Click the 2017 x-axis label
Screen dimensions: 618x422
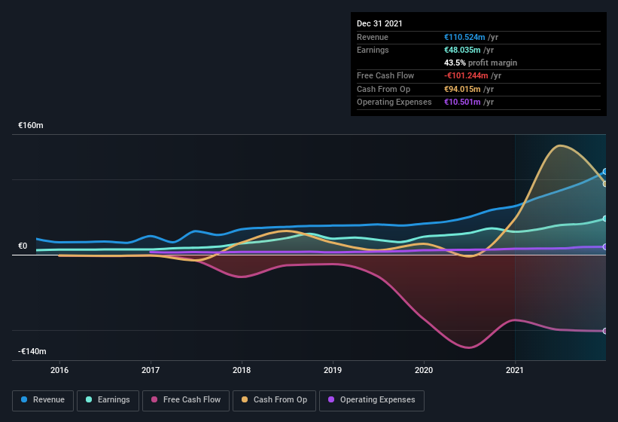point(151,370)
